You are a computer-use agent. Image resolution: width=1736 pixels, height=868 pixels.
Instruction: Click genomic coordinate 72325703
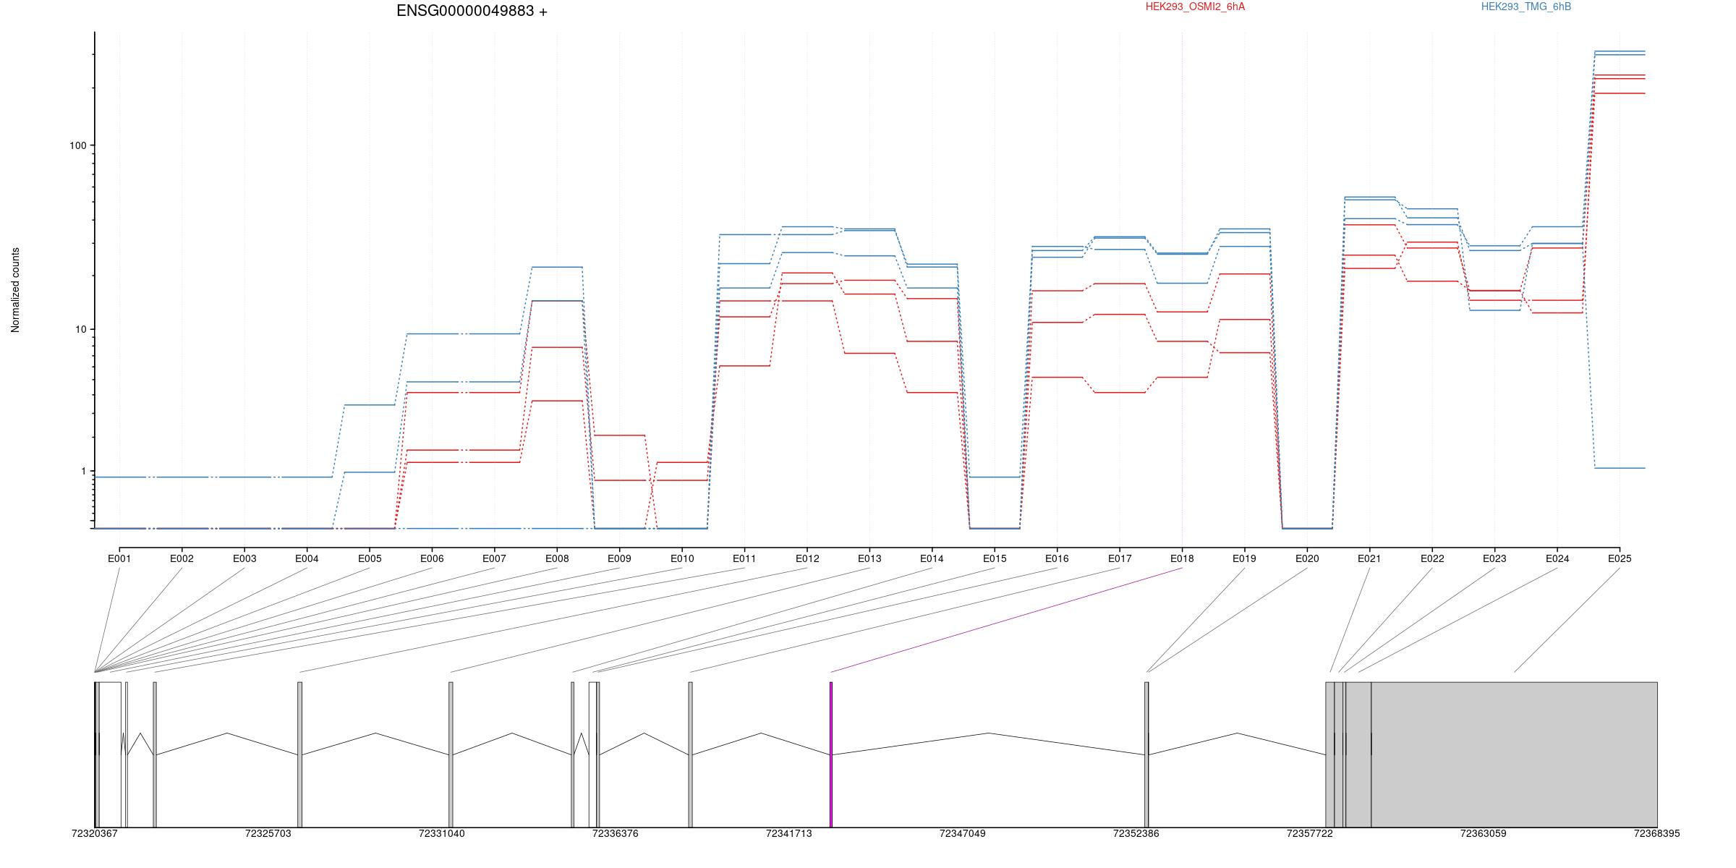pos(268,833)
